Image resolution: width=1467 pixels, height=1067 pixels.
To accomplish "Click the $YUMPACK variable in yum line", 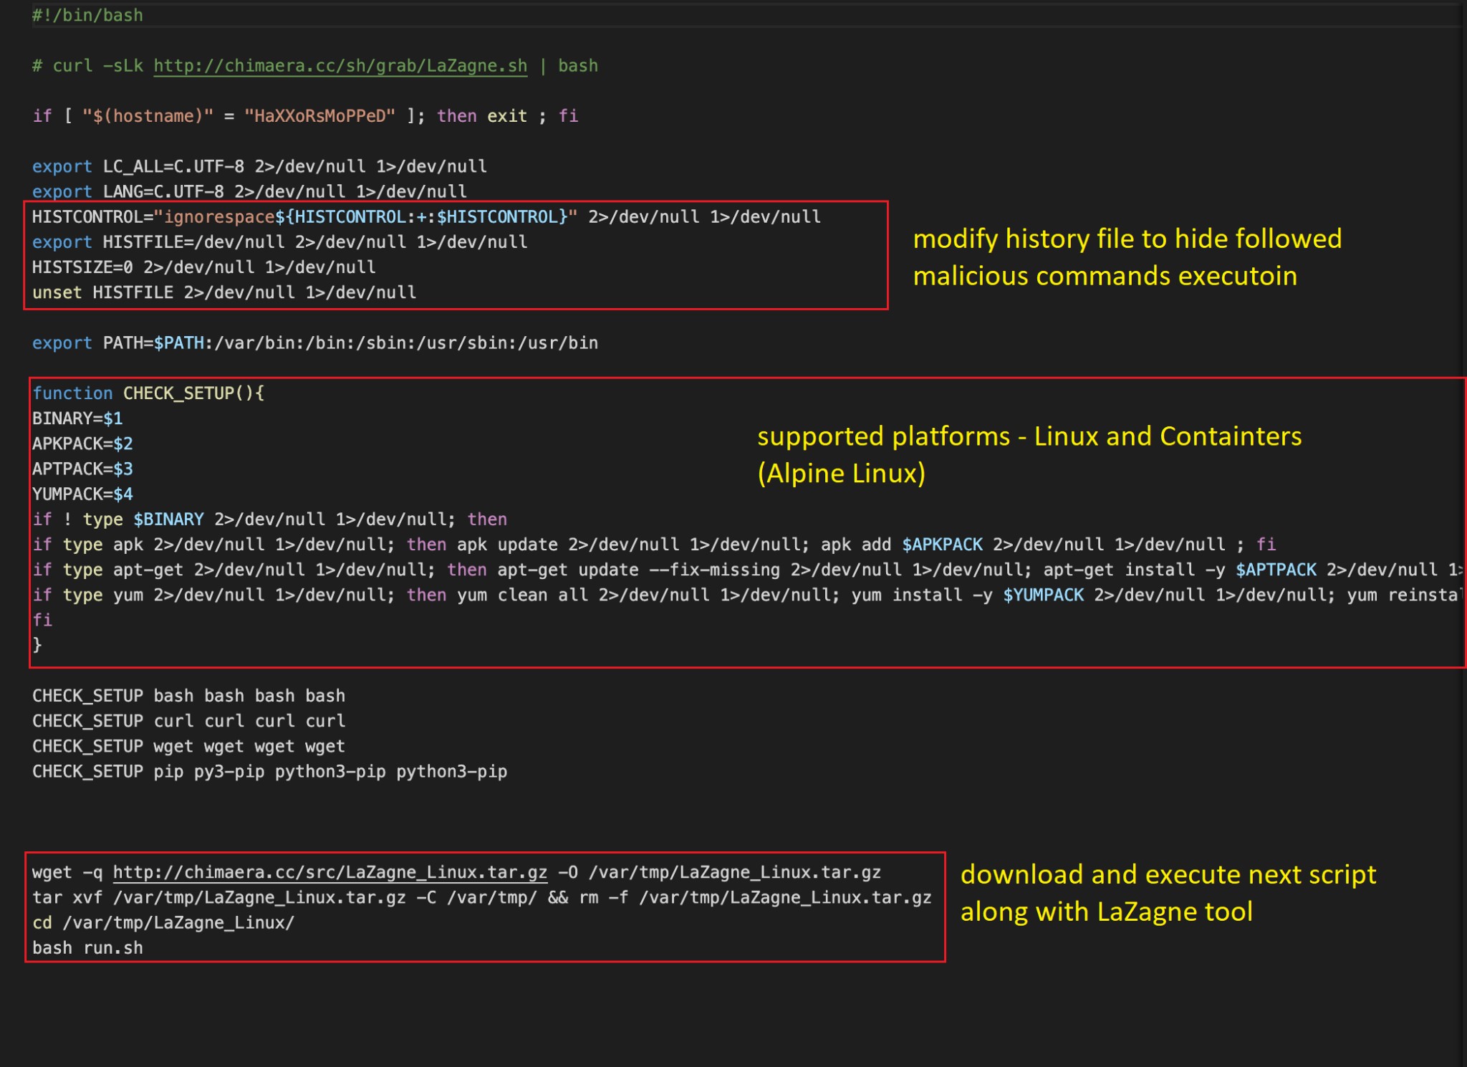I will pyautogui.click(x=1043, y=595).
